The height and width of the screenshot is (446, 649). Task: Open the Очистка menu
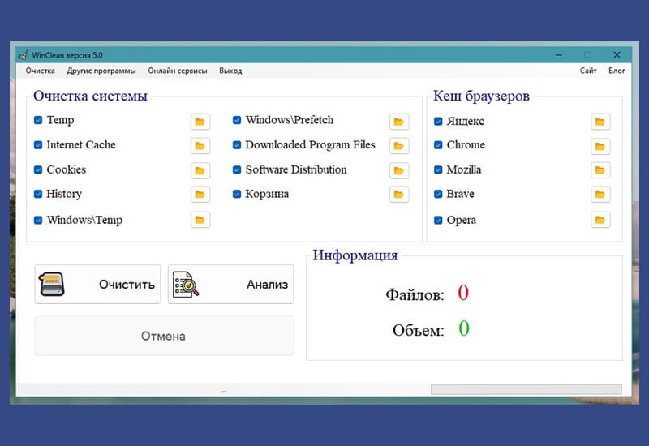pos(40,71)
